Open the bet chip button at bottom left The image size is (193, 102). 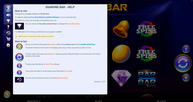pyautogui.click(x=7, y=94)
